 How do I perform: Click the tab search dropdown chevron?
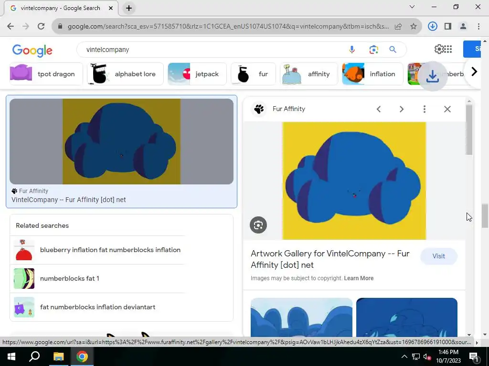412,7
